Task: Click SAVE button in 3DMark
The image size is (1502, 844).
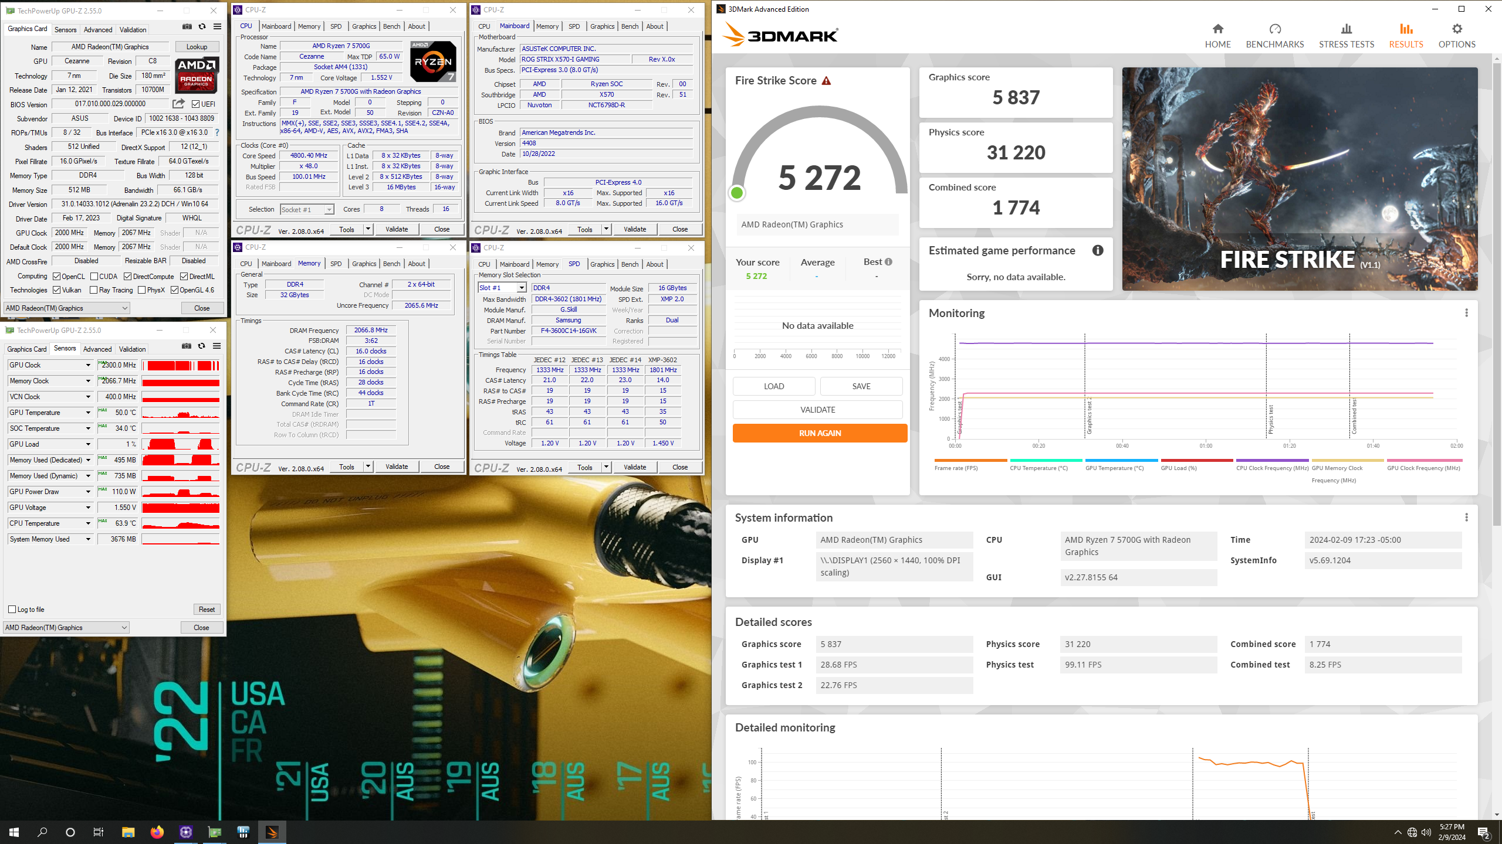Action: point(861,386)
